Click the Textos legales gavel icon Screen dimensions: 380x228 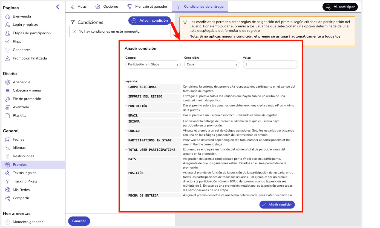8,173
